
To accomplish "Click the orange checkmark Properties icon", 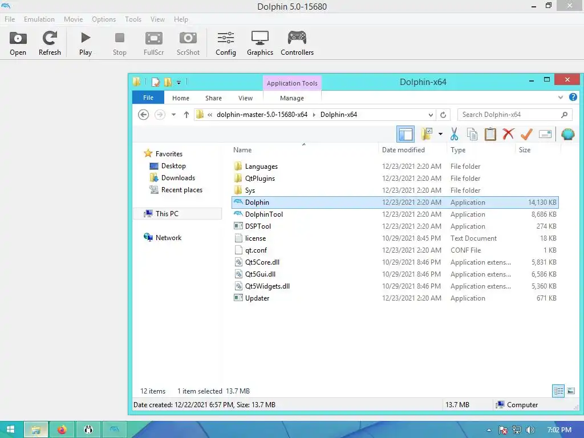I will click(526, 134).
